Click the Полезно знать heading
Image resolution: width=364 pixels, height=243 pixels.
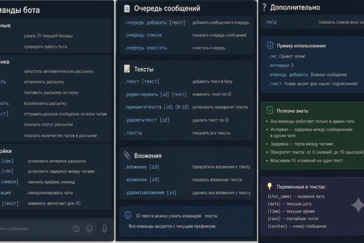tap(293, 111)
